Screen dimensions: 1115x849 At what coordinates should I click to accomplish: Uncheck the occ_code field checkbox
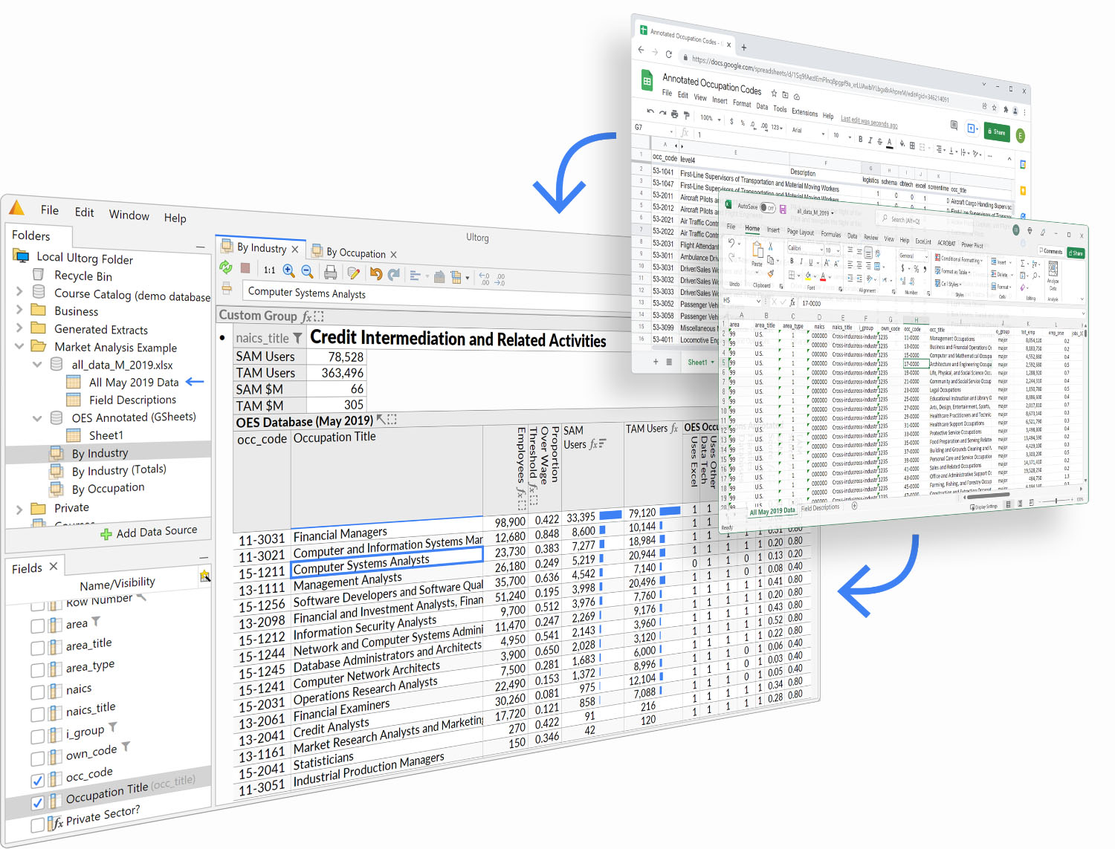(38, 780)
